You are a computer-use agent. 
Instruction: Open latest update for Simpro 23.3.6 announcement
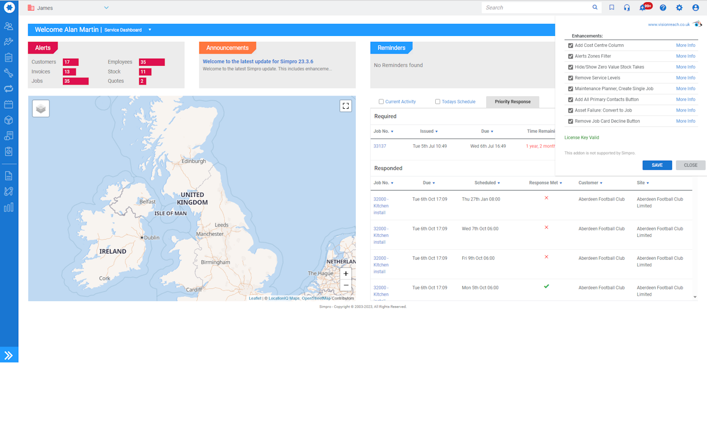[258, 62]
